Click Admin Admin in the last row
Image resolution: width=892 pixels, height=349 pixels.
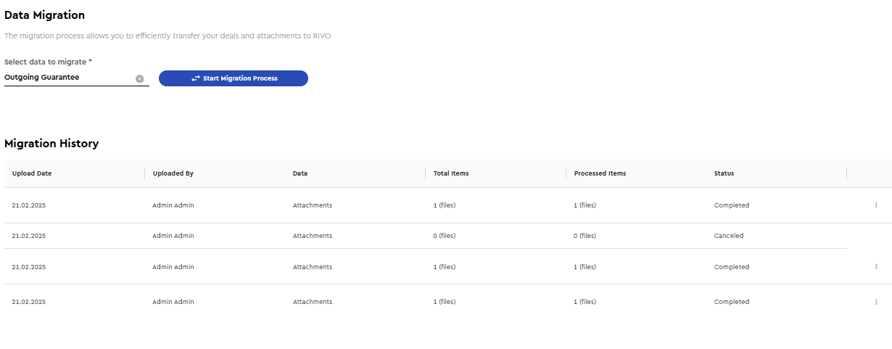173,302
